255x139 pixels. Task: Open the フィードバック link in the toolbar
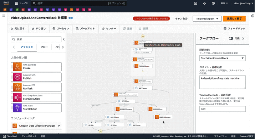pyautogui.click(x=235, y=29)
